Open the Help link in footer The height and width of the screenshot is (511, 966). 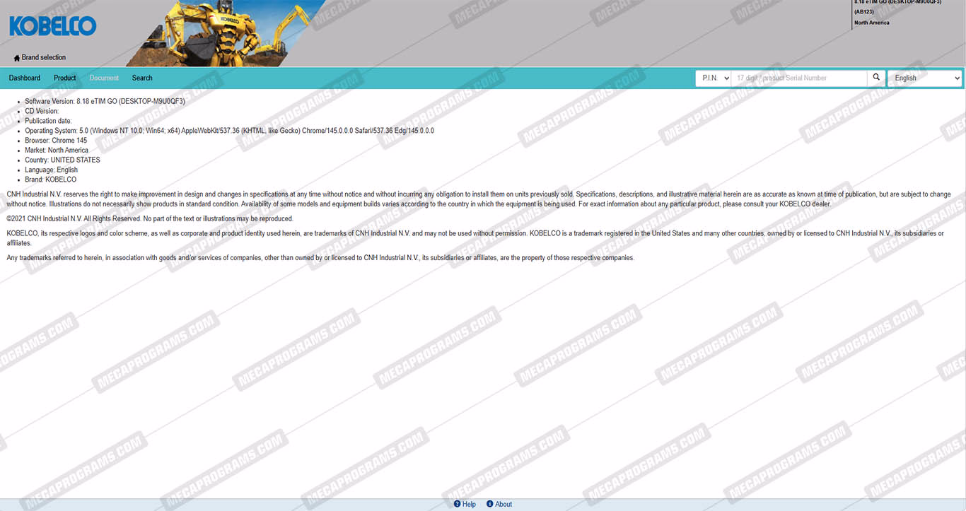point(469,504)
